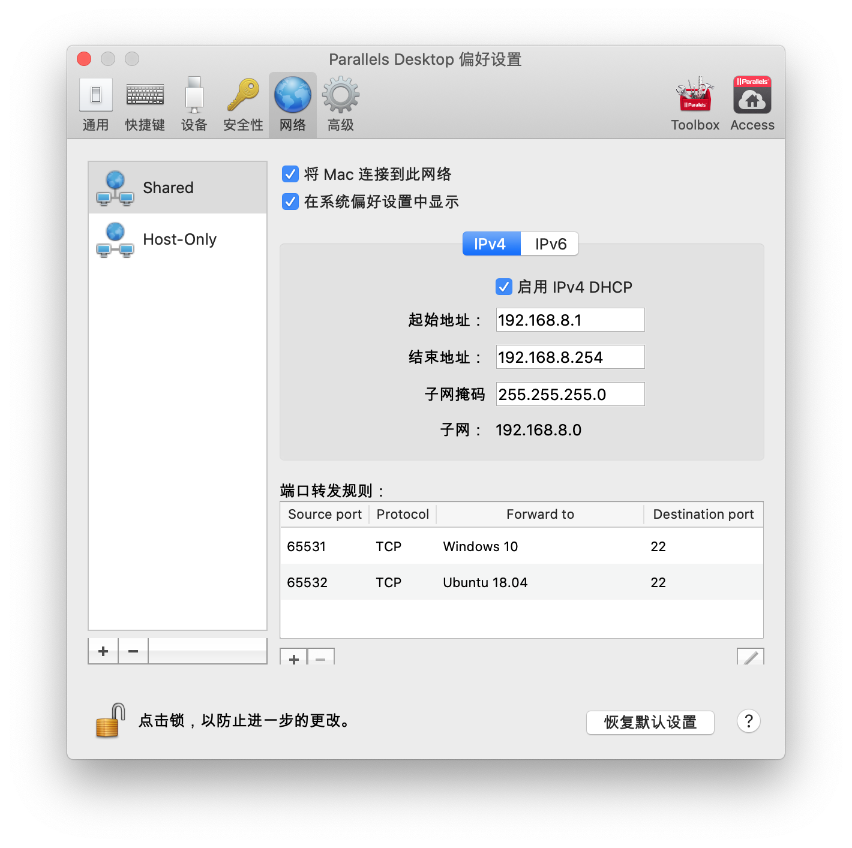The image size is (852, 848).
Task: Select the Windows 10 forward target cell
Action: [x=481, y=546]
